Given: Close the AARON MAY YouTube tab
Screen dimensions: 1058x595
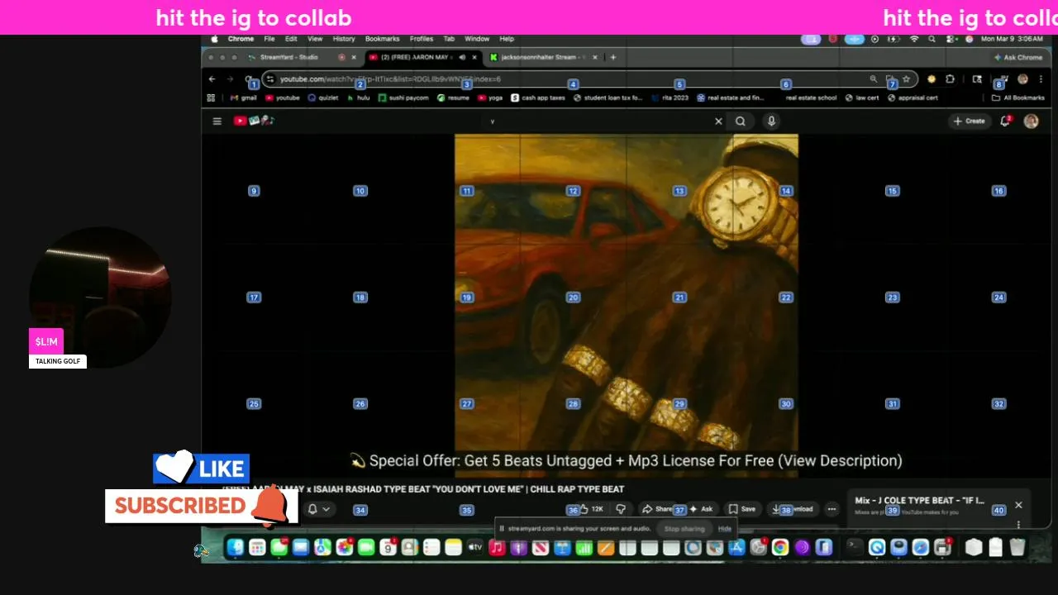Looking at the screenshot, I should (474, 57).
